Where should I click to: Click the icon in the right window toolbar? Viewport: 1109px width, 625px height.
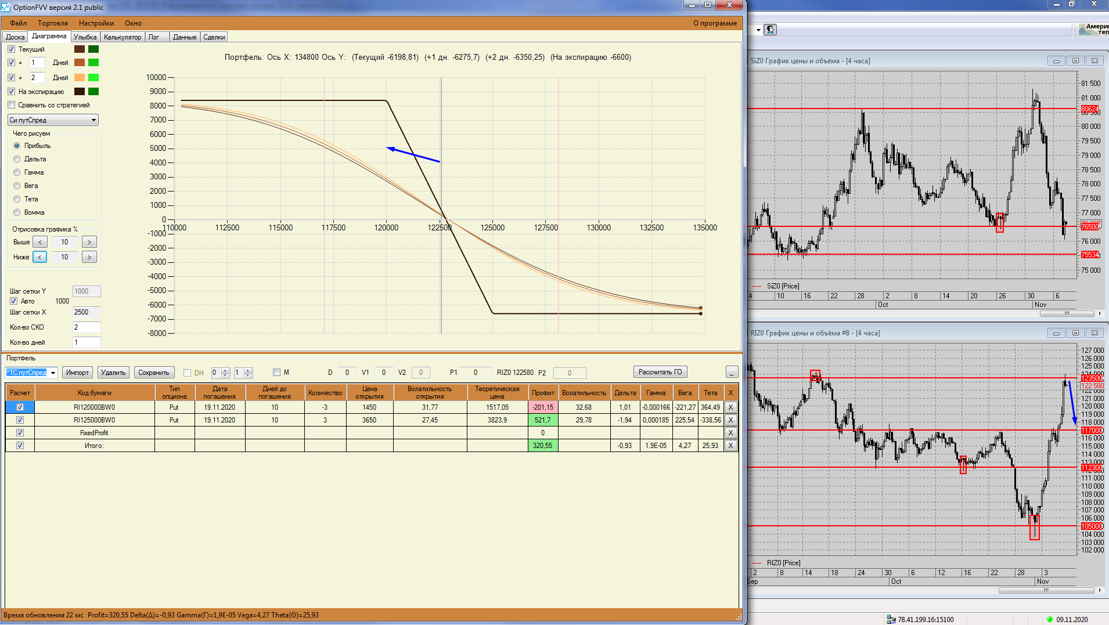(770, 30)
